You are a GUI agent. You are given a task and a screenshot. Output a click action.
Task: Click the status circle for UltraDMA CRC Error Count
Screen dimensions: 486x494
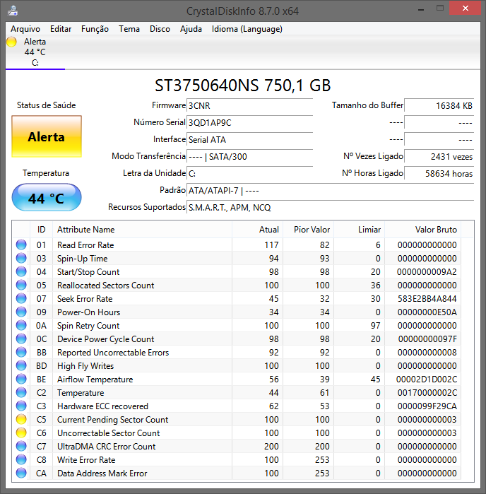[21, 446]
